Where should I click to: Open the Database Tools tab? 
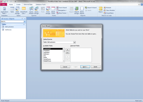pos(40,4)
